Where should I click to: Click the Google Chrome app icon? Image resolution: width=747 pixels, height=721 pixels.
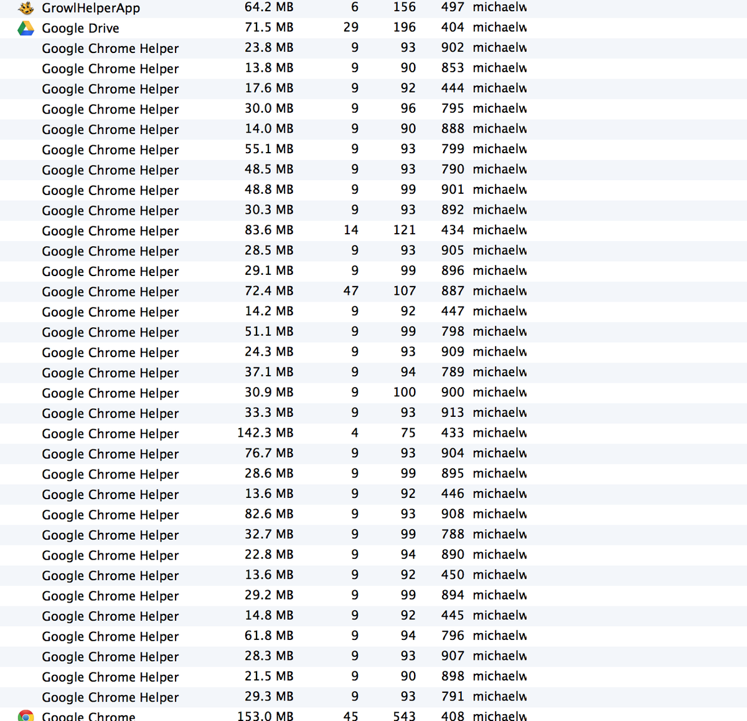coord(26,715)
